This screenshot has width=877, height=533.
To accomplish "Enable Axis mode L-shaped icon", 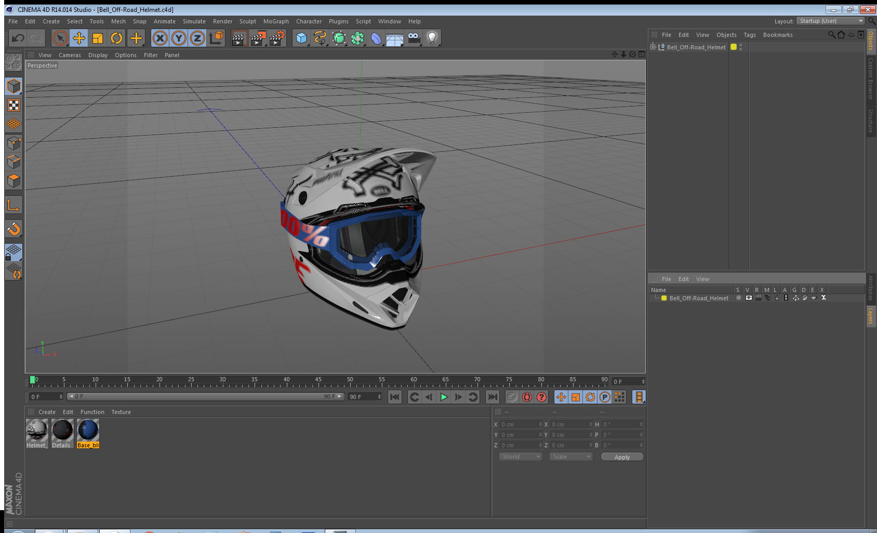I will (x=14, y=205).
